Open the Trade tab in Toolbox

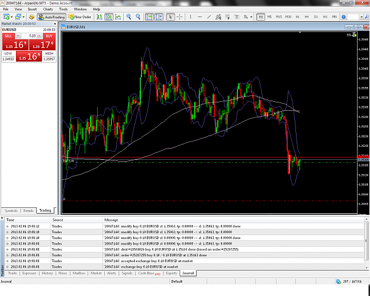coord(12,273)
